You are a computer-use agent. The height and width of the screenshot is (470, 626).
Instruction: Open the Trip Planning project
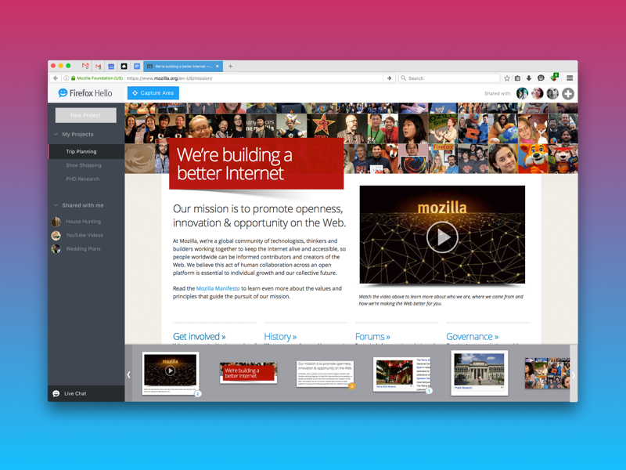86,151
